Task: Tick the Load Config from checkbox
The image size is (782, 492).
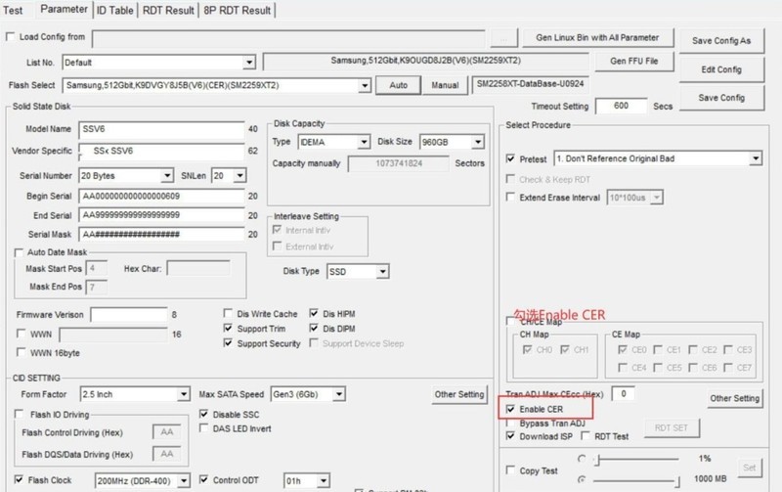Action: 10,36
